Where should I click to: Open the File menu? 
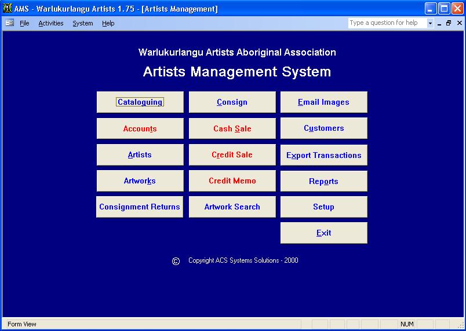point(24,23)
